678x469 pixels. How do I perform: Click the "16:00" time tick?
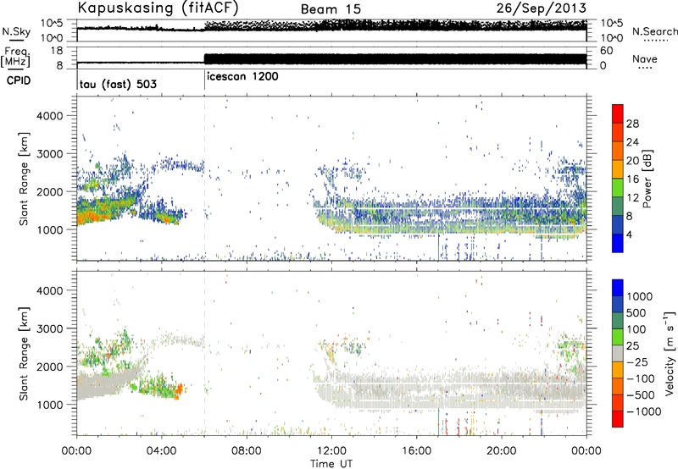[x=416, y=451]
